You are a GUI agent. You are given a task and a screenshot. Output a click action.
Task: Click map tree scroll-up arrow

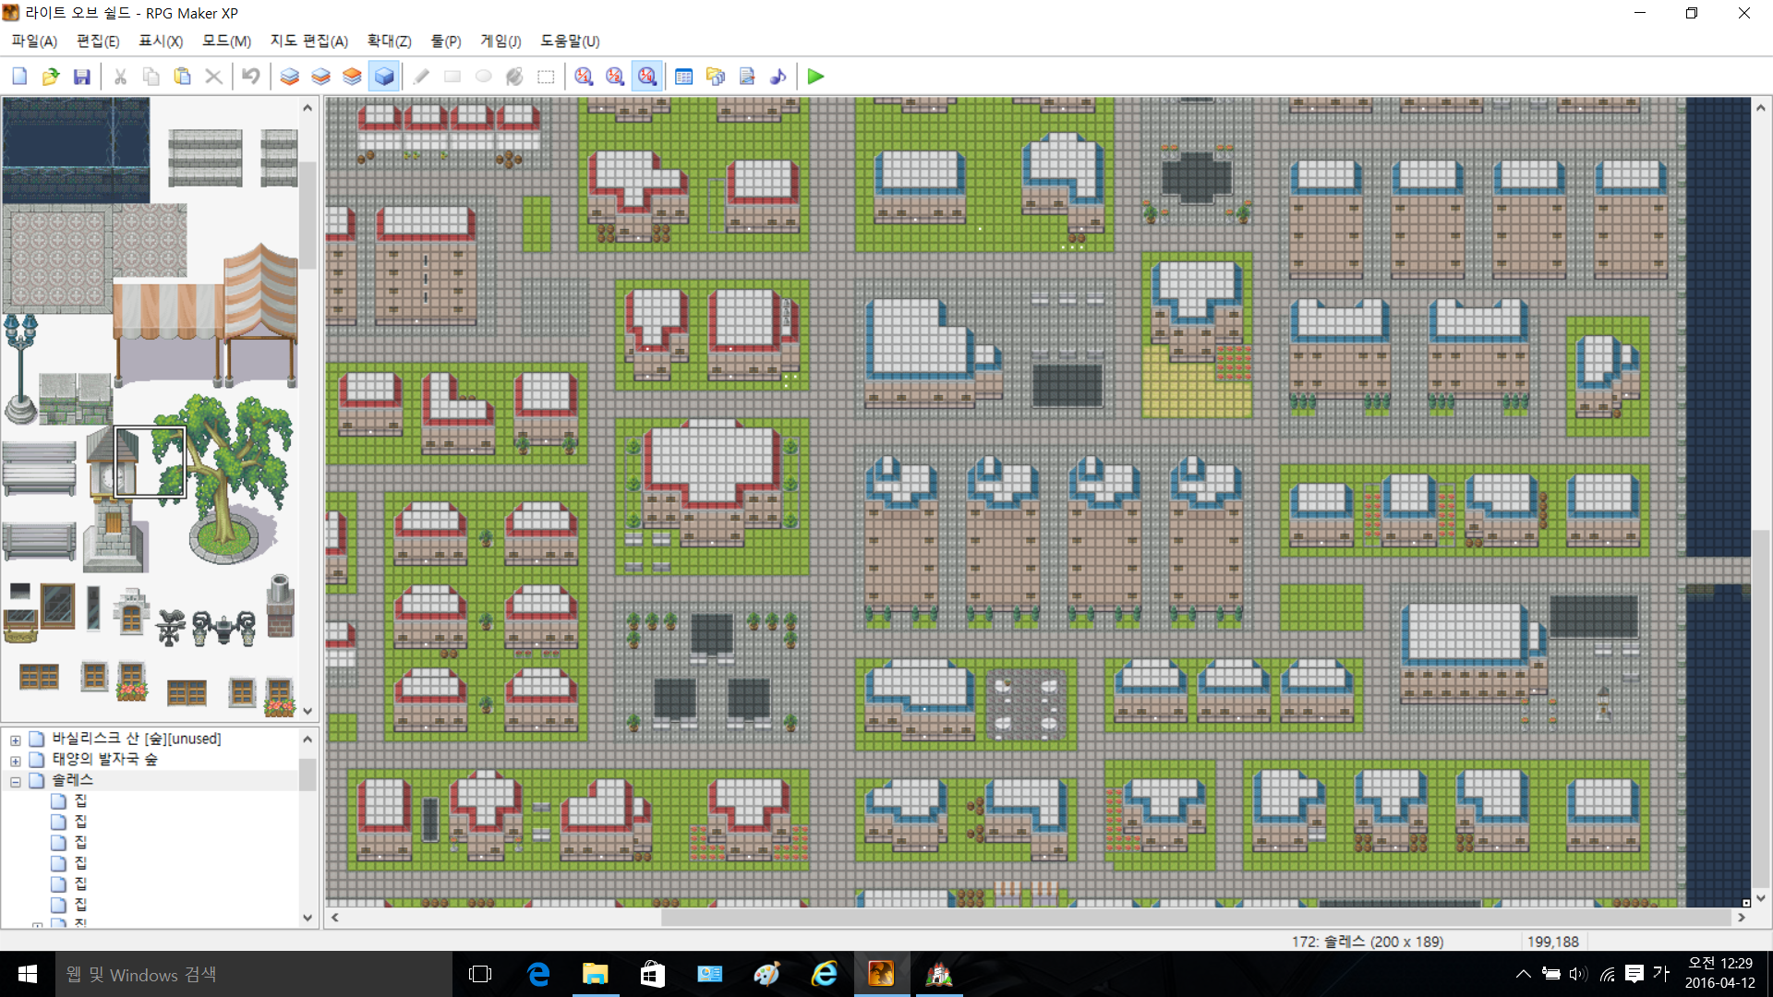(308, 739)
